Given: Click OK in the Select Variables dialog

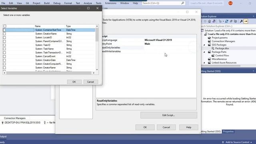Looking at the screenshot, I should [x=74, y=82].
